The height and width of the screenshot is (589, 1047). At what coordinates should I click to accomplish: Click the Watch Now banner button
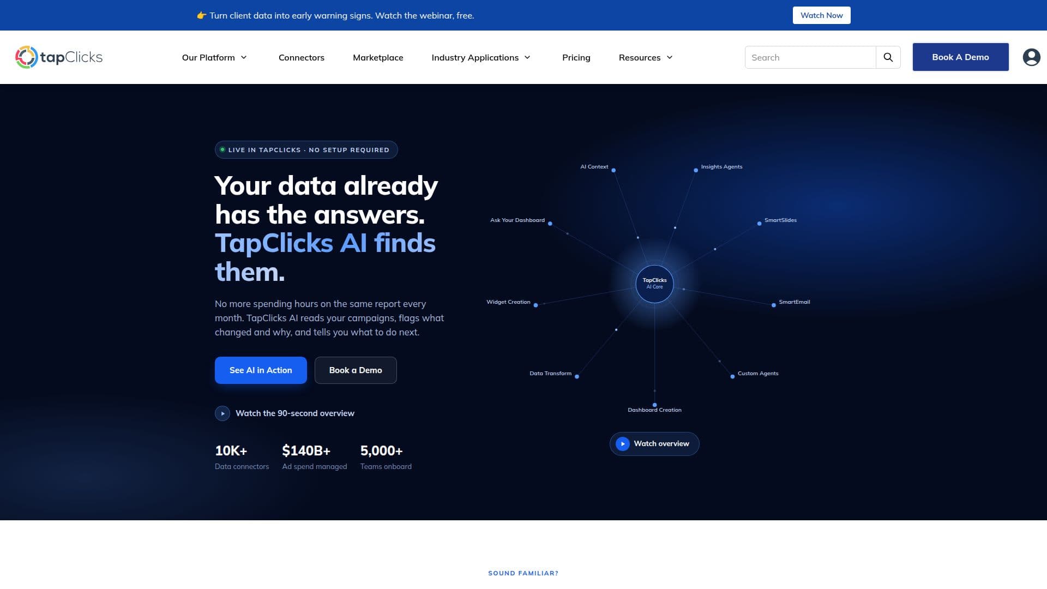click(821, 15)
